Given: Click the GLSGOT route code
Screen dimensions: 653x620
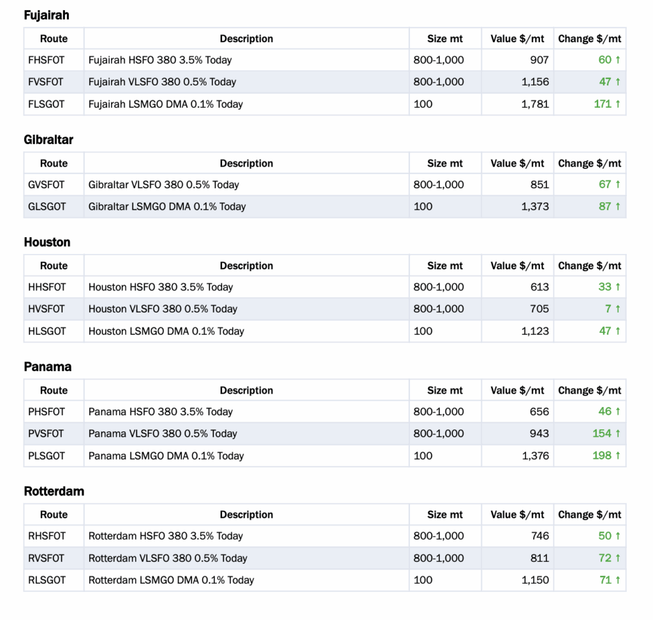Looking at the screenshot, I should coord(47,207).
